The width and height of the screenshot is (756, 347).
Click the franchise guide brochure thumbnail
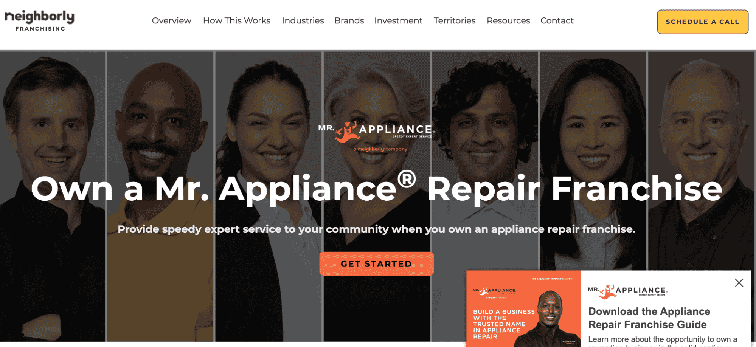pos(523,309)
